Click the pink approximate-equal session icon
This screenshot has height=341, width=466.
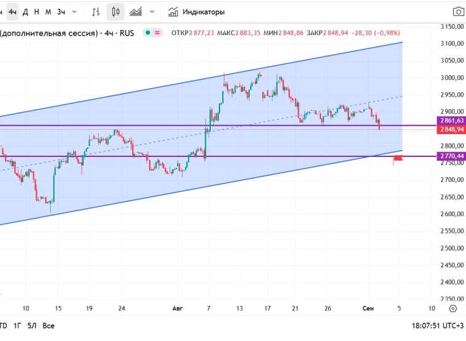[157, 33]
